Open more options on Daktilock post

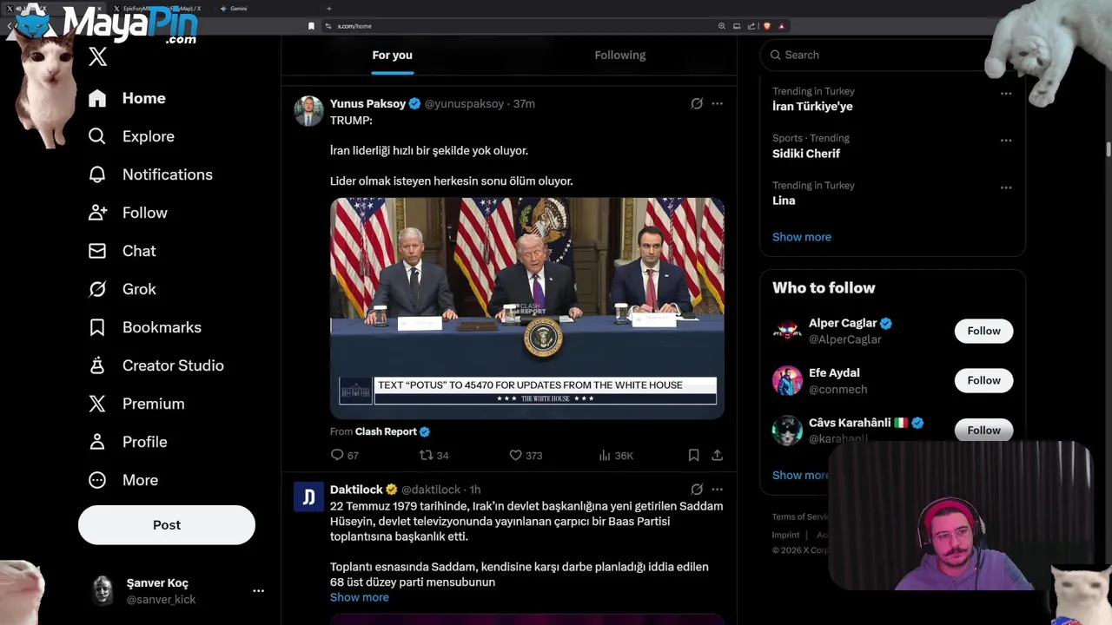pos(717,490)
